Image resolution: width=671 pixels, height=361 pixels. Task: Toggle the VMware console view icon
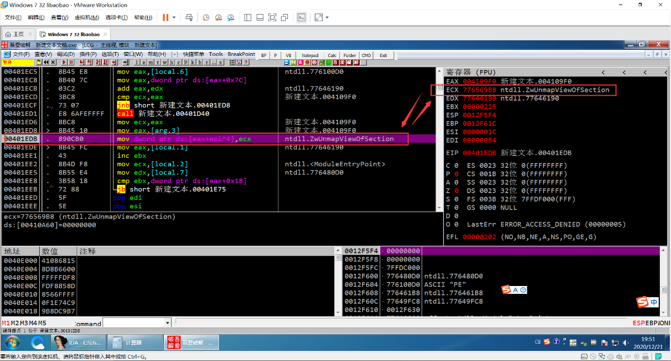[x=301, y=17]
